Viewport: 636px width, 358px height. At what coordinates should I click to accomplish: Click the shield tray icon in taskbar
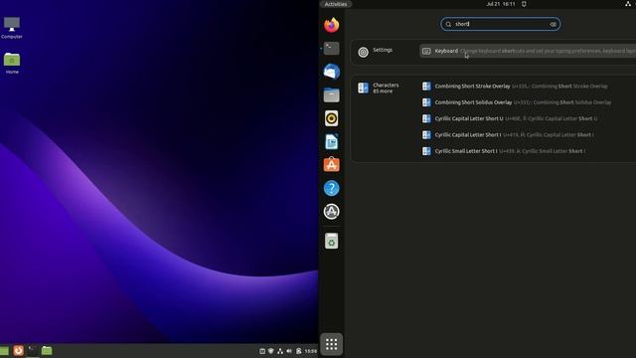click(271, 351)
